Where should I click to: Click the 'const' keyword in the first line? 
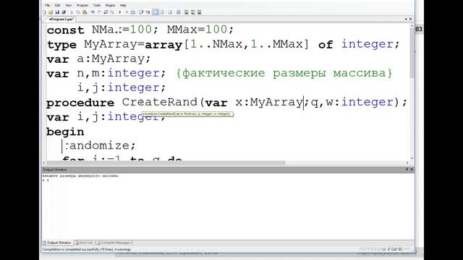(x=66, y=30)
